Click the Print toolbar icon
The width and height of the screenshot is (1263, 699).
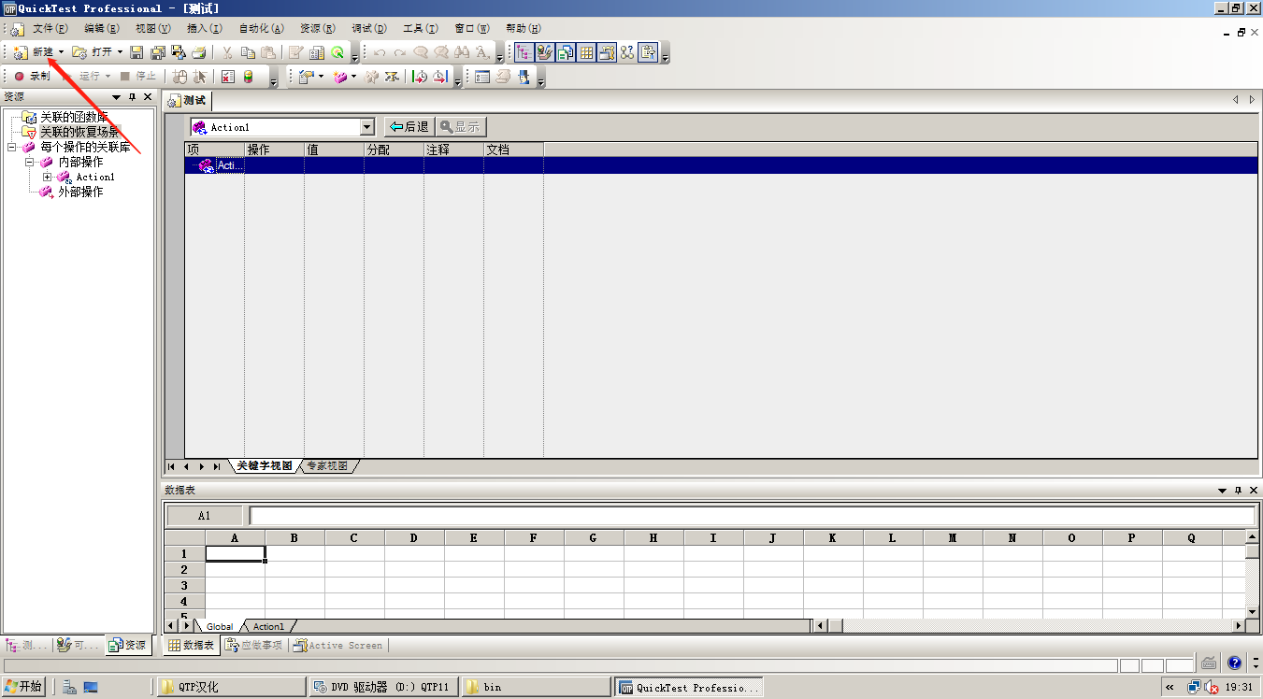(199, 52)
